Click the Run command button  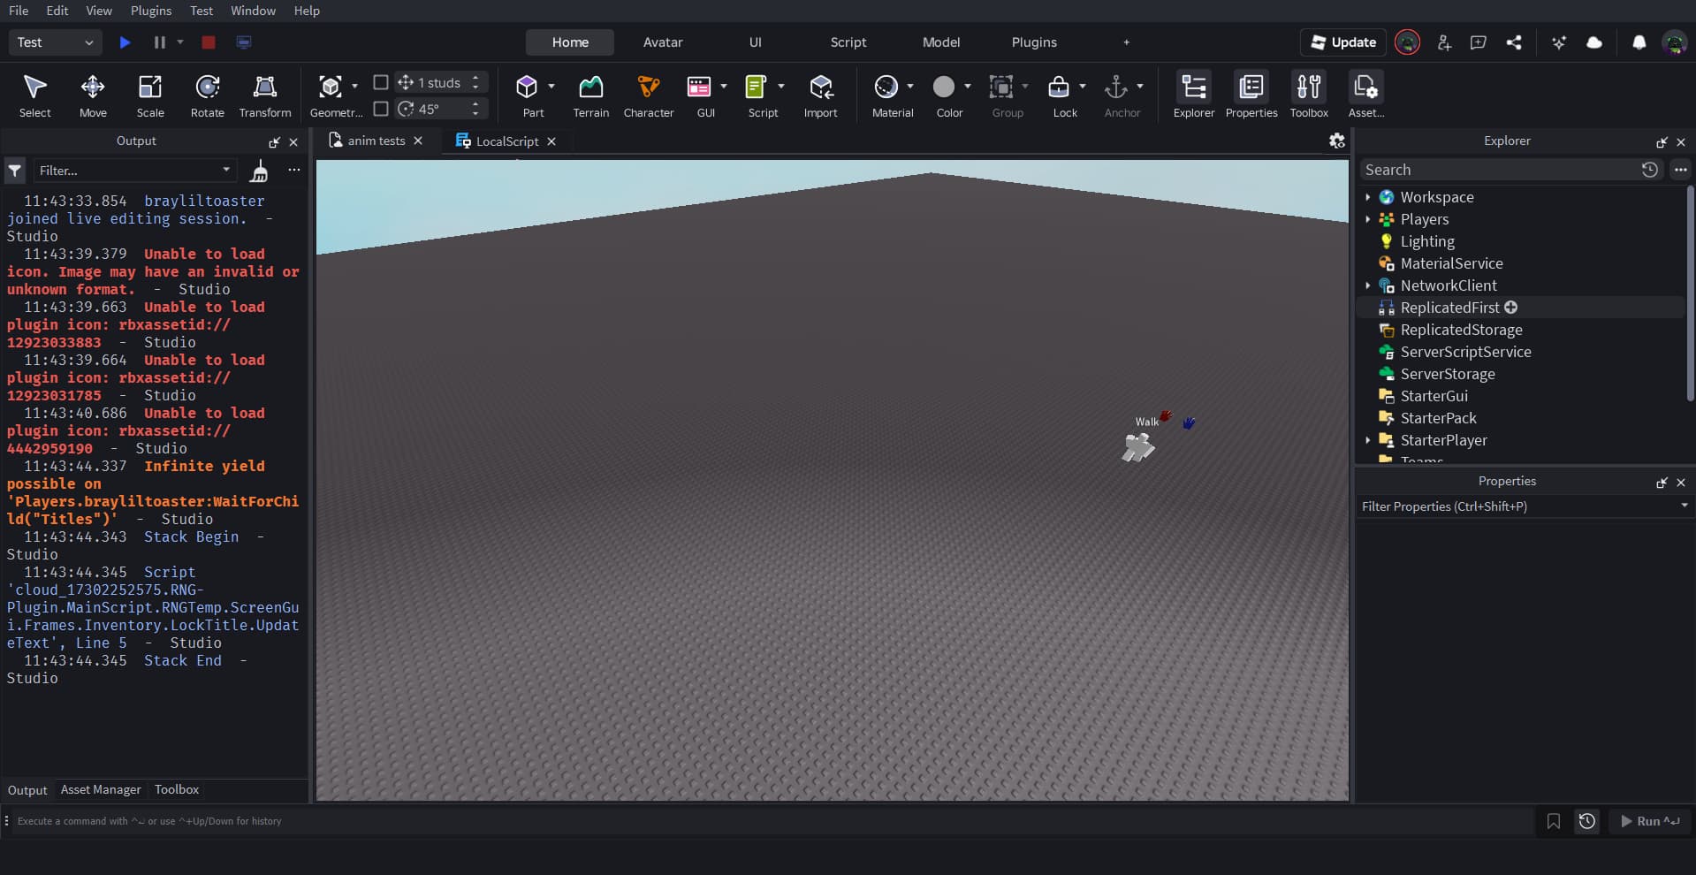[x=1649, y=821]
